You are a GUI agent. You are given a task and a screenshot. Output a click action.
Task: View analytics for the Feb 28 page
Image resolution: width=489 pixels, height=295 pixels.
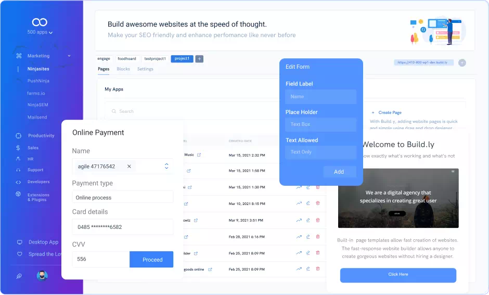(x=299, y=237)
